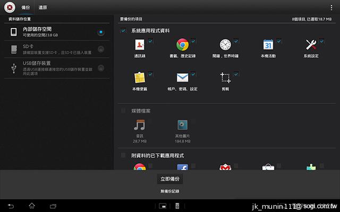340x212 pixels.
Task: Tap the Android home button
Action: coord(32,206)
